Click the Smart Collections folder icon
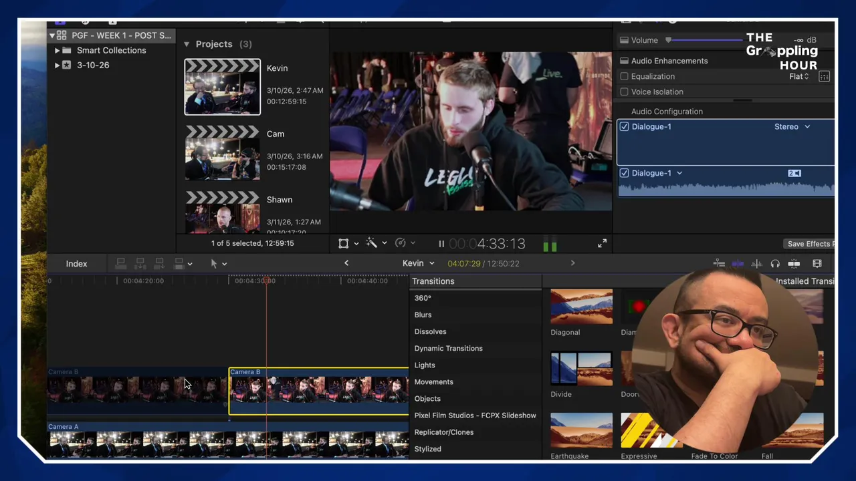 click(x=67, y=50)
